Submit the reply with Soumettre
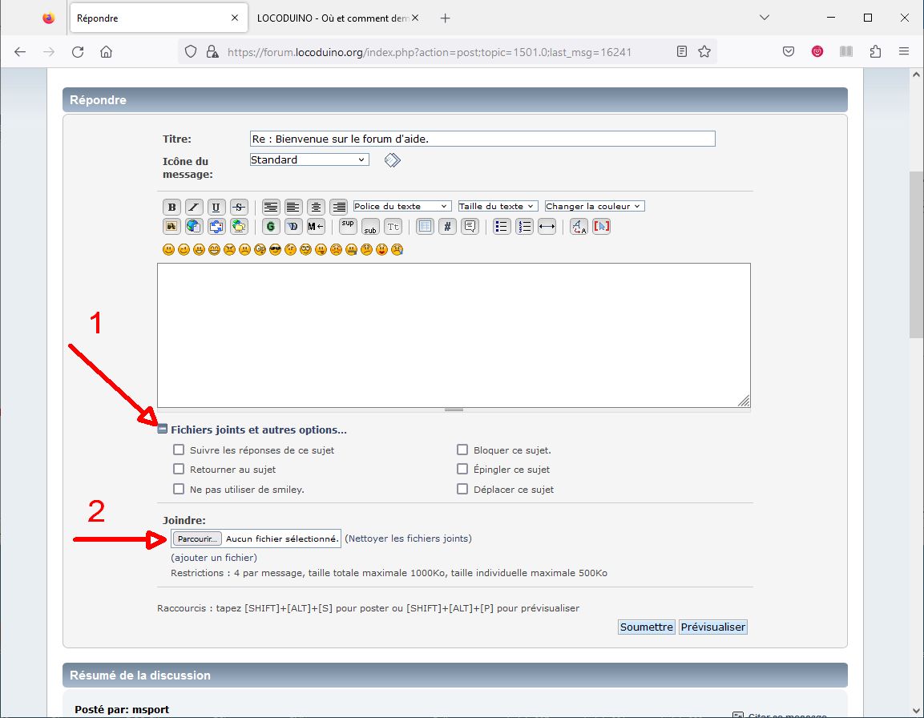Screen dimensions: 924x718 (x=647, y=627)
